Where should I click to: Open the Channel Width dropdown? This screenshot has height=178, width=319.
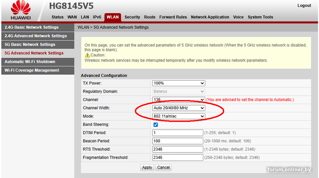[178, 108]
